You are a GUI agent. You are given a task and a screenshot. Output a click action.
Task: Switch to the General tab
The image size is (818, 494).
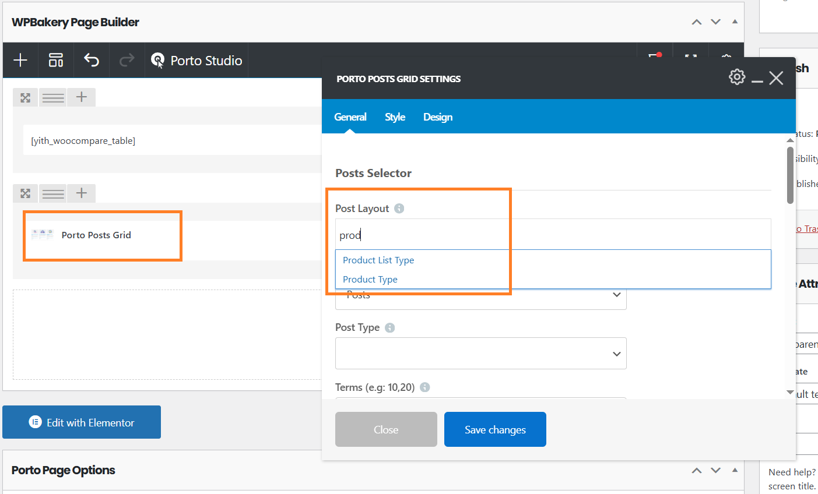[x=350, y=117]
